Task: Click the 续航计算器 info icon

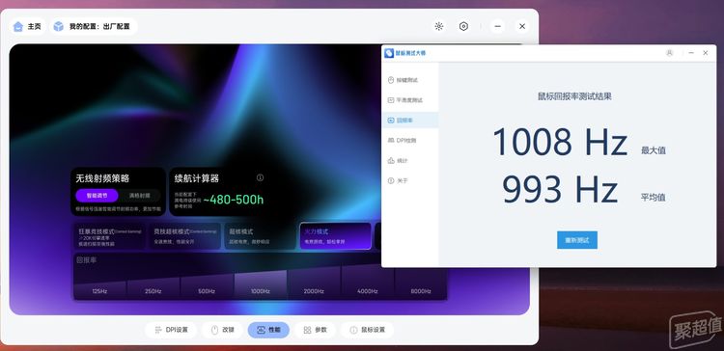Action: [260, 177]
